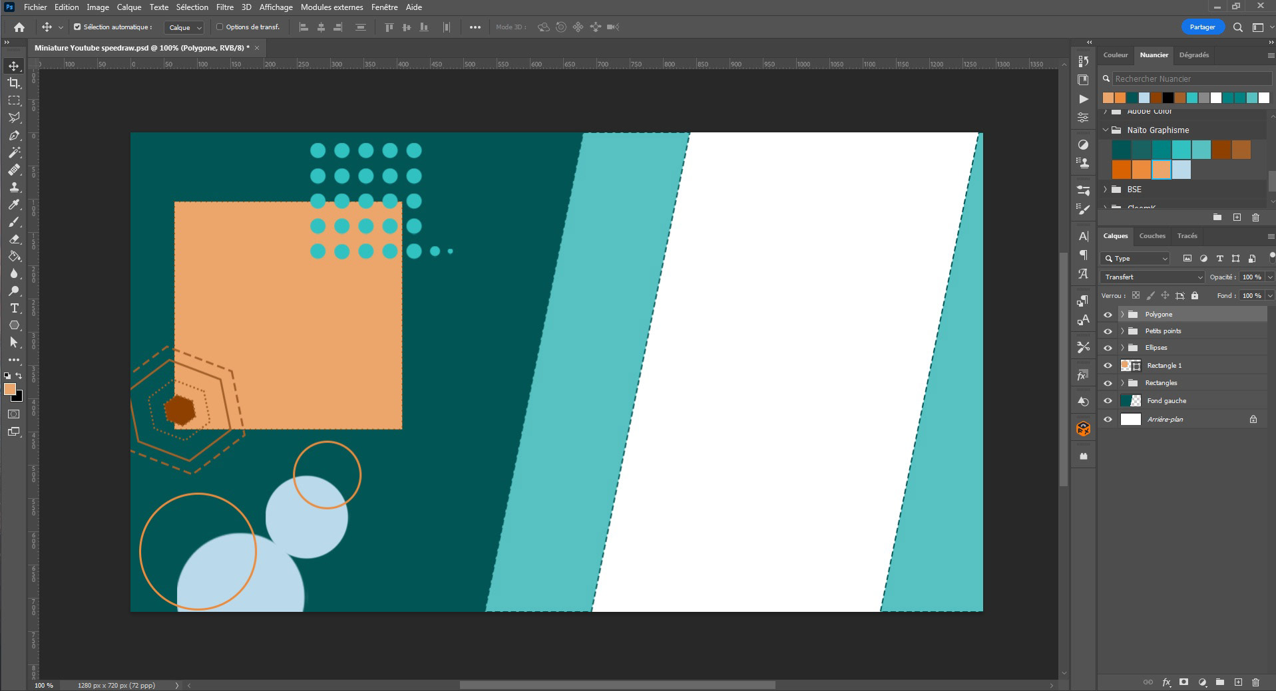Image resolution: width=1276 pixels, height=691 pixels.
Task: Select the Move tool in the toolbar
Action: [14, 66]
